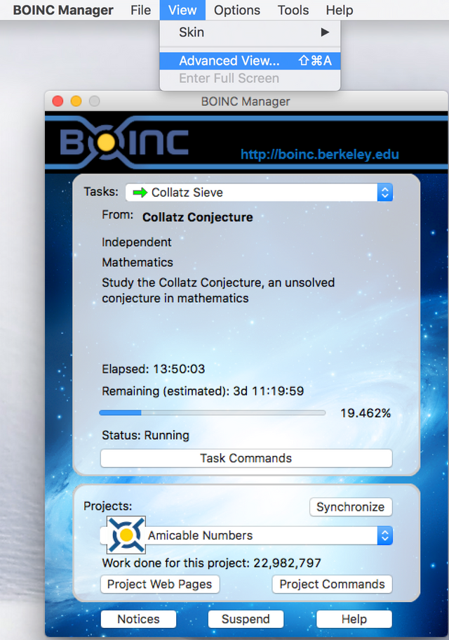Screen dimensions: 449x640
Task: Suspend computing with the Suspend button
Action: (x=246, y=619)
